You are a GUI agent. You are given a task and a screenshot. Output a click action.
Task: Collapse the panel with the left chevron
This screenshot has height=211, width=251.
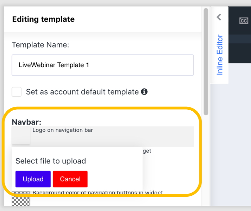point(219,17)
